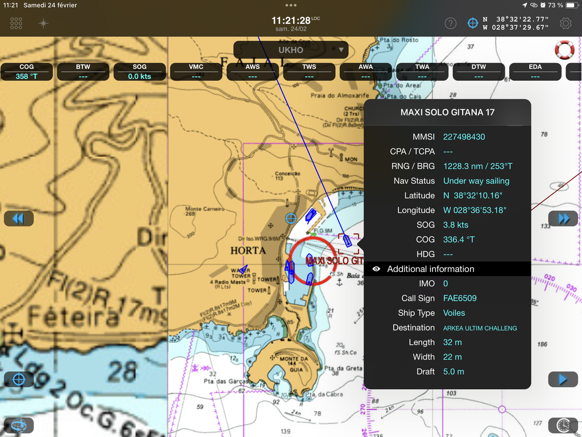The height and width of the screenshot is (437, 582).
Task: Tap the alarm clock icon in status bar
Action: click(x=543, y=5)
